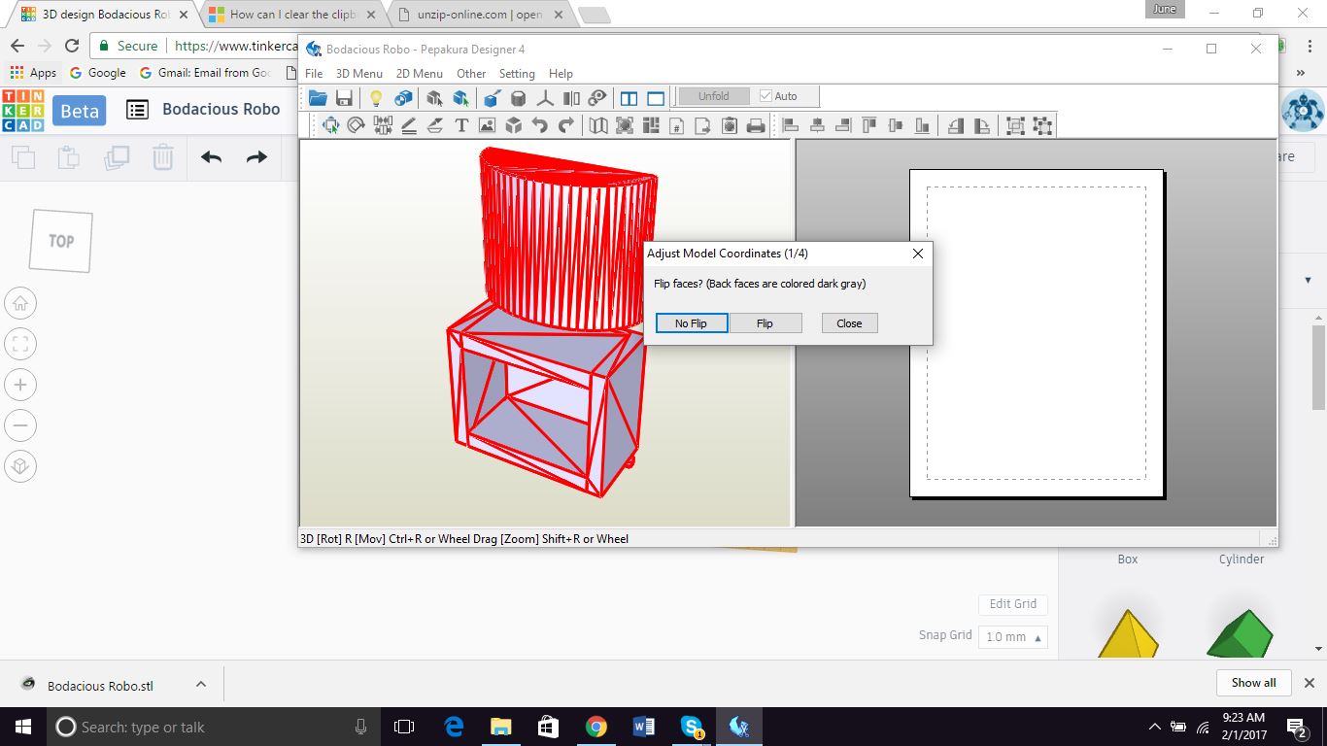Click Tinkercad's undo arrow
This screenshot has height=746, width=1327.
click(211, 157)
